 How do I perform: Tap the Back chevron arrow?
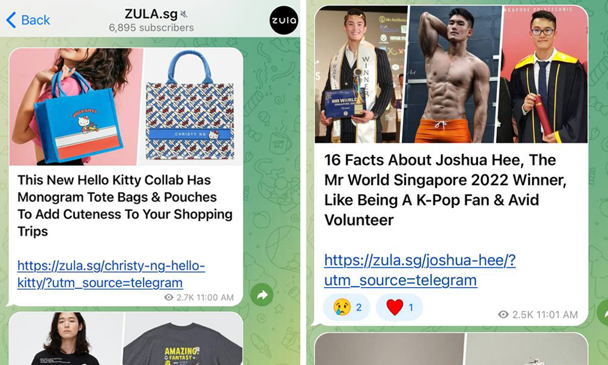click(x=11, y=20)
